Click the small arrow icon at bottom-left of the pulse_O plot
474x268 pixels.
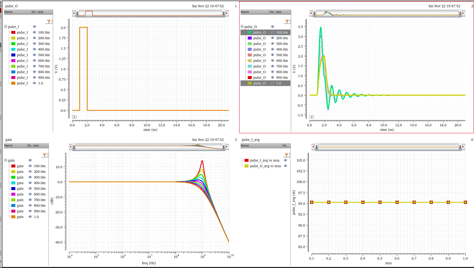(312, 117)
